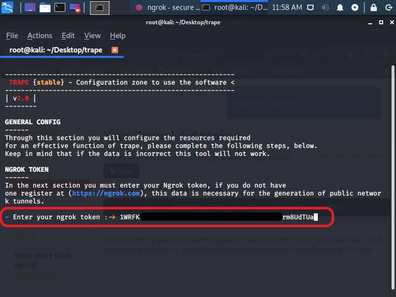The height and width of the screenshot is (297, 396).
Task: Click the power manager lightning icon
Action: 355,7
